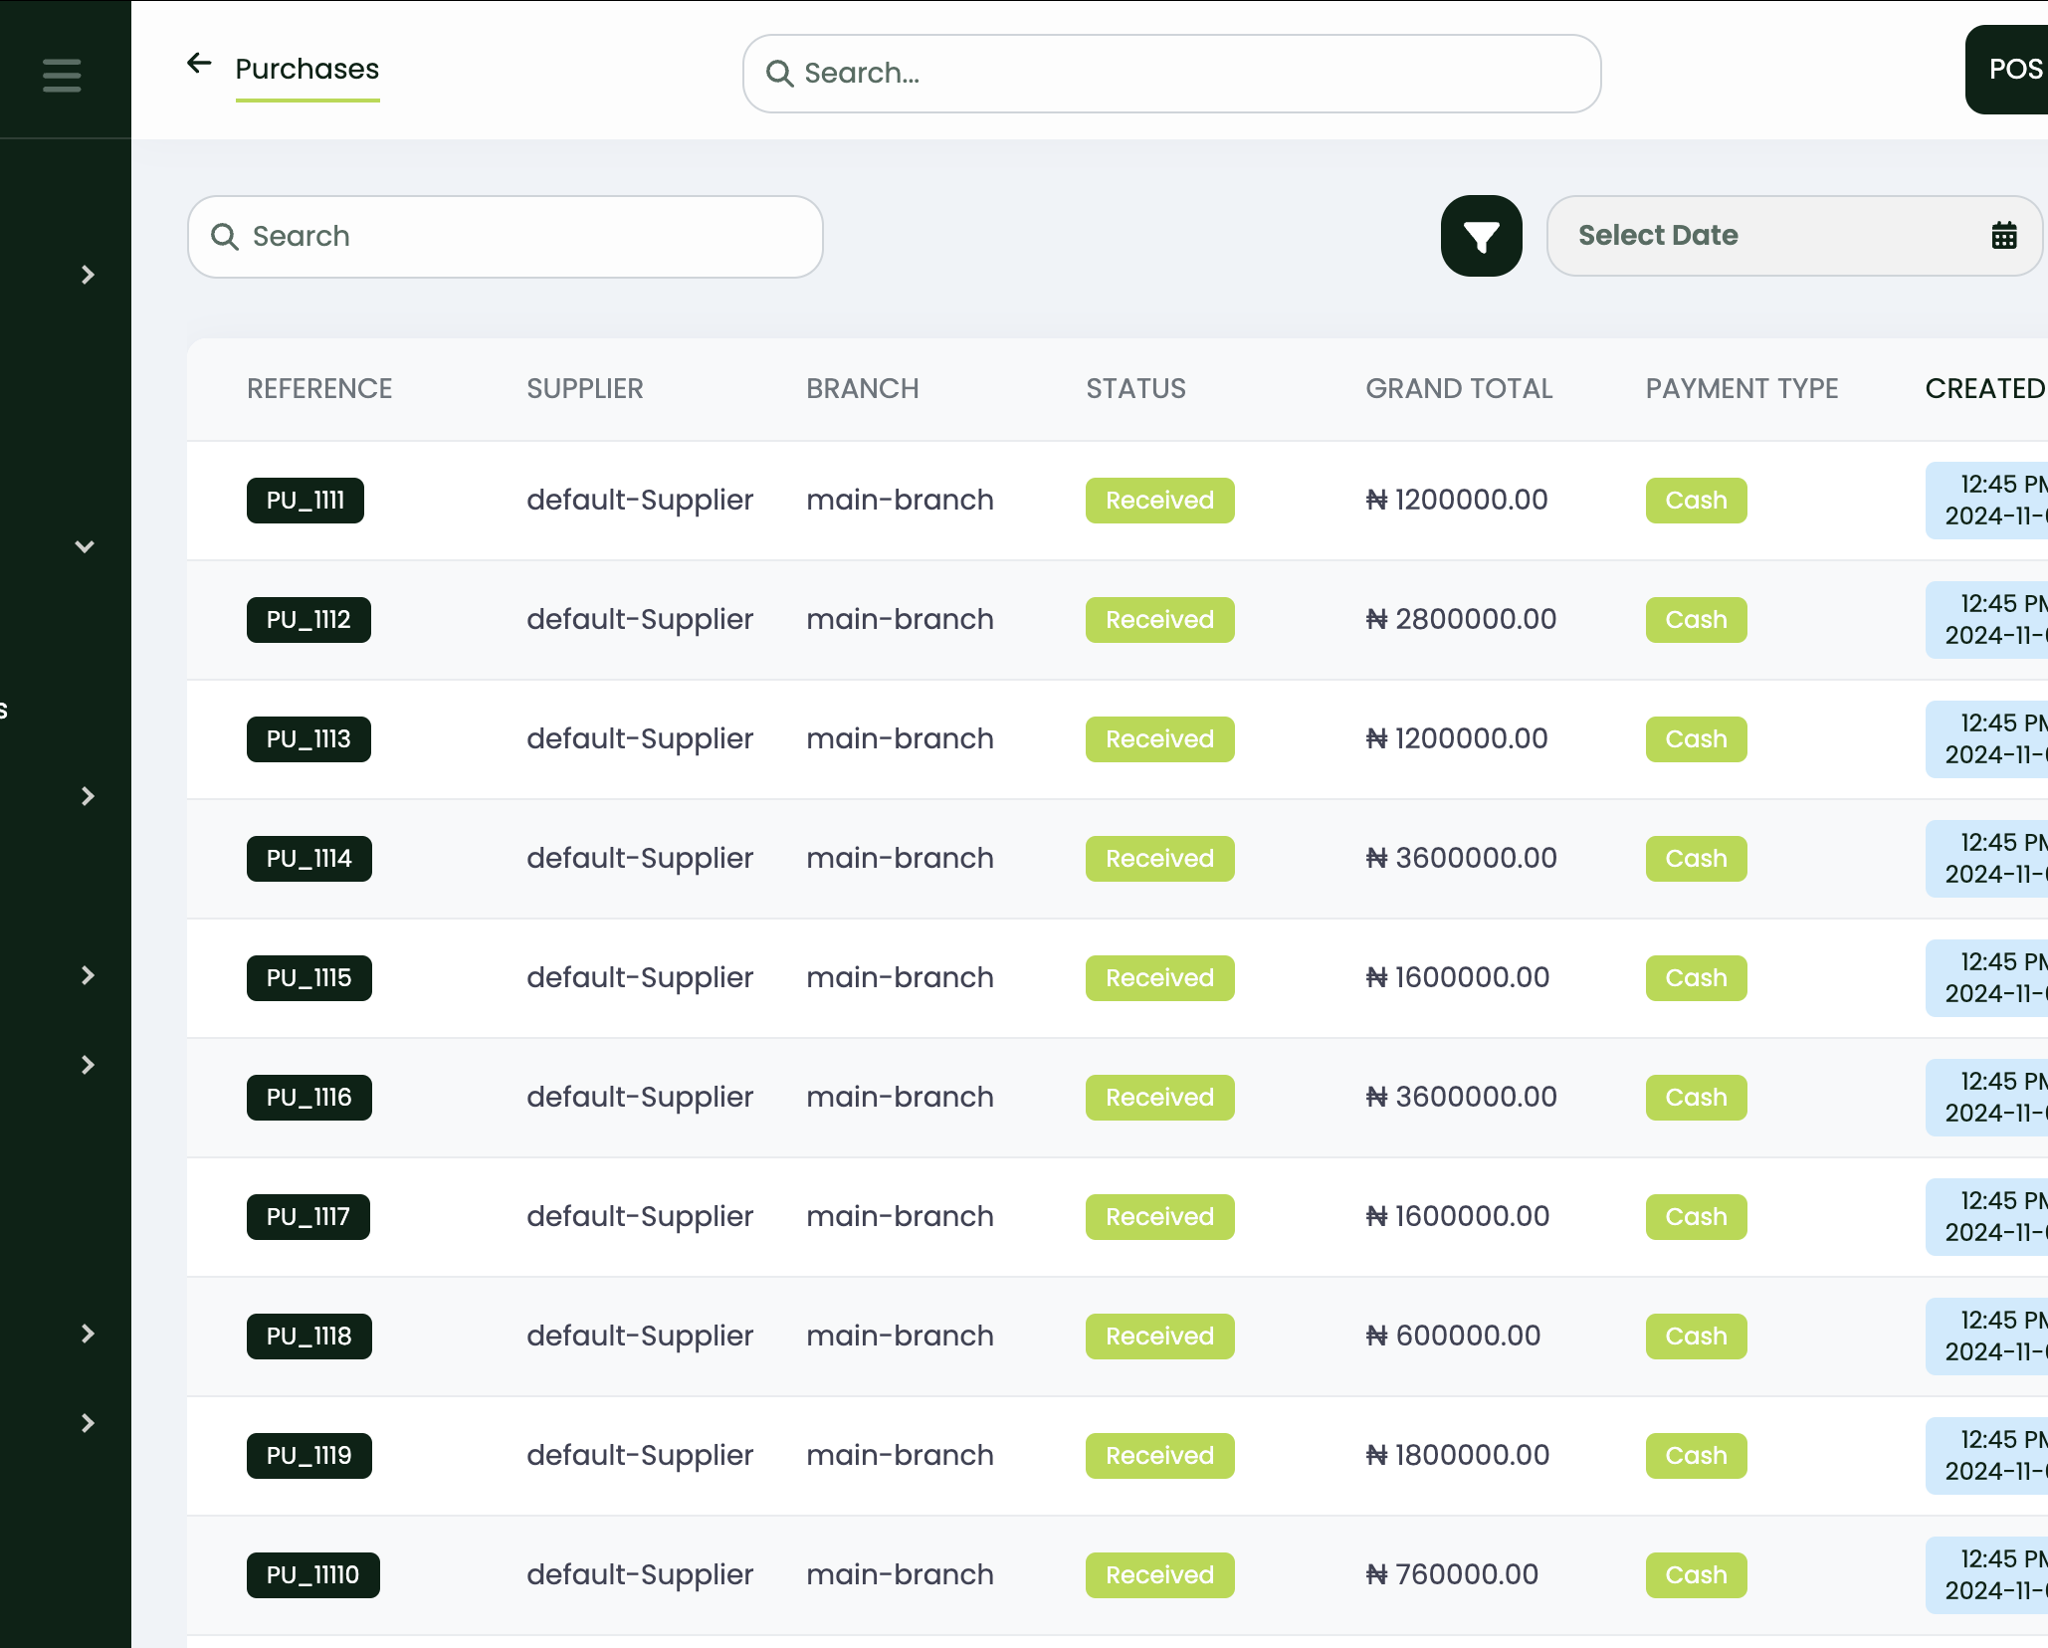Select the PU_1111 reference badge

click(x=305, y=501)
